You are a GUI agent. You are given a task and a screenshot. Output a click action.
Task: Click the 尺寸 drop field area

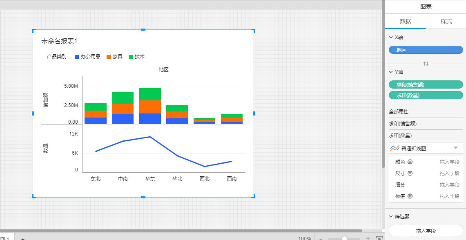[x=449, y=173]
